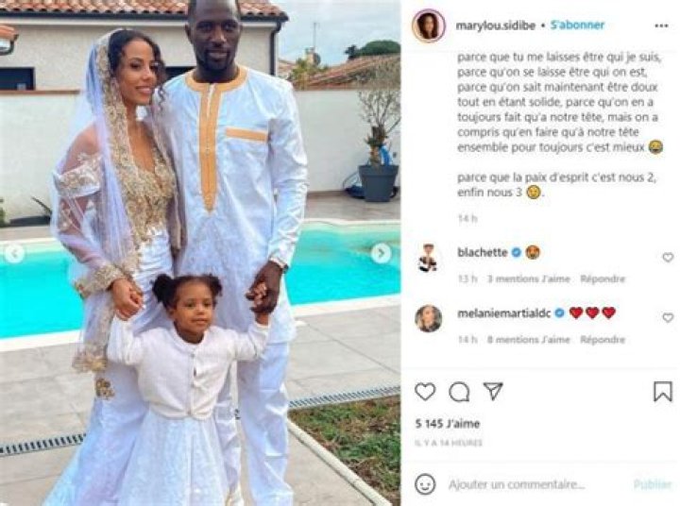Open comments with the speech bubble icon
The image size is (680, 506).
click(x=459, y=392)
